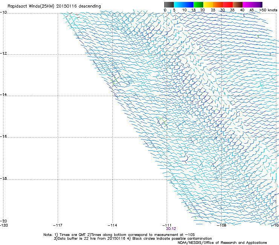Screen dimensions: 279x245
Task: Click the '25' label under the color bar
Action: tap(213, 10)
